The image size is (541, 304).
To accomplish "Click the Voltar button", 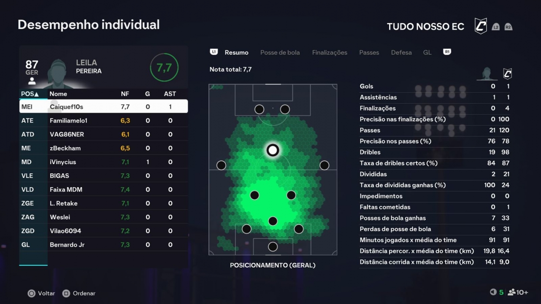I will 40,293.
